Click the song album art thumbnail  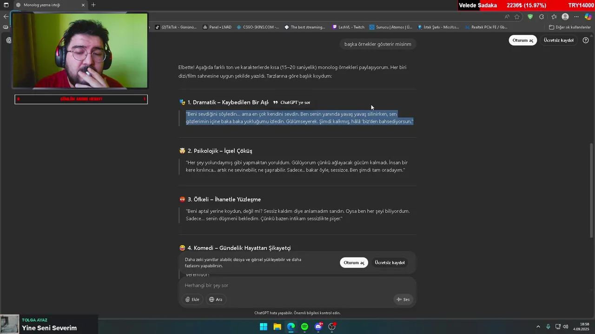click(x=9, y=324)
